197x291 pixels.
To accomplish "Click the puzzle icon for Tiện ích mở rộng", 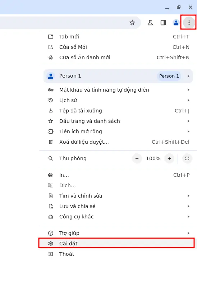I will click(x=51, y=131).
